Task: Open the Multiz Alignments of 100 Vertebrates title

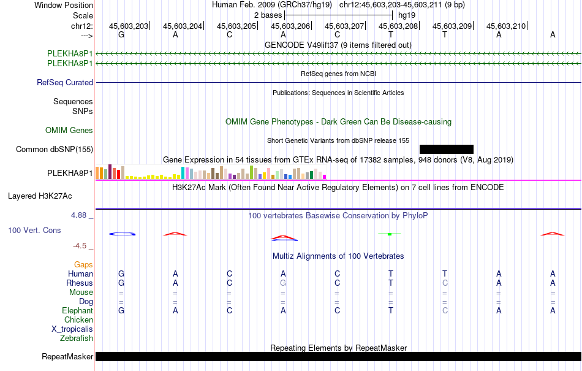Action: [x=338, y=256]
